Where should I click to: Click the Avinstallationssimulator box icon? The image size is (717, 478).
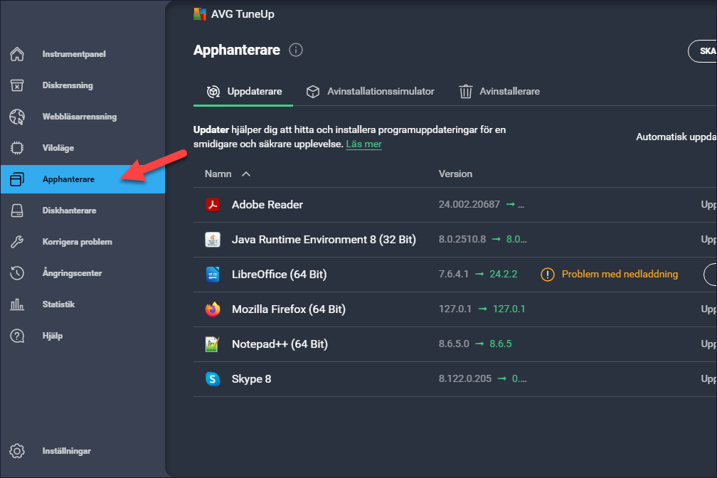click(x=313, y=92)
